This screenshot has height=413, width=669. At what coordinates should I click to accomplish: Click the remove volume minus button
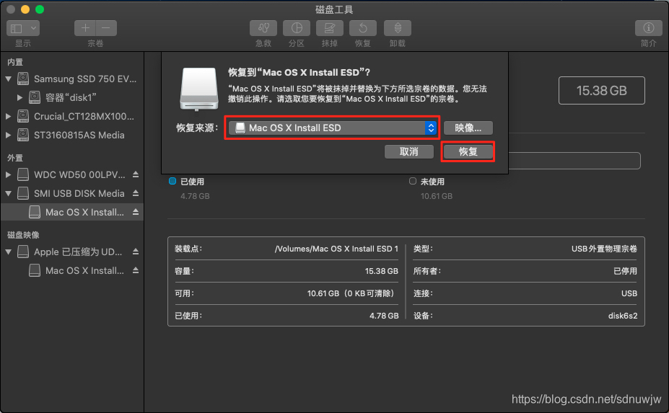click(x=106, y=28)
